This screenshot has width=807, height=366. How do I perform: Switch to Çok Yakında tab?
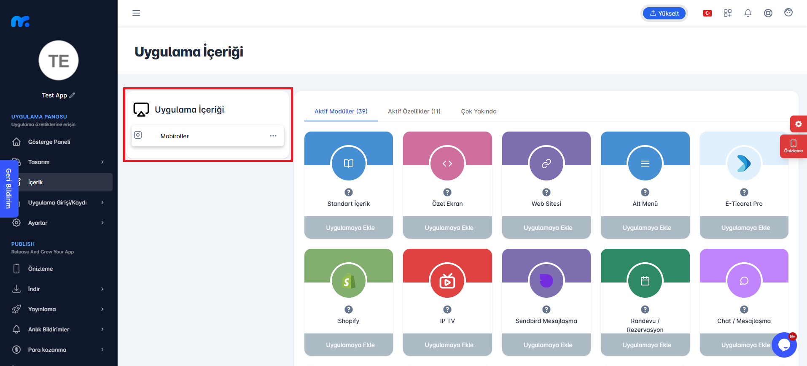click(x=479, y=111)
